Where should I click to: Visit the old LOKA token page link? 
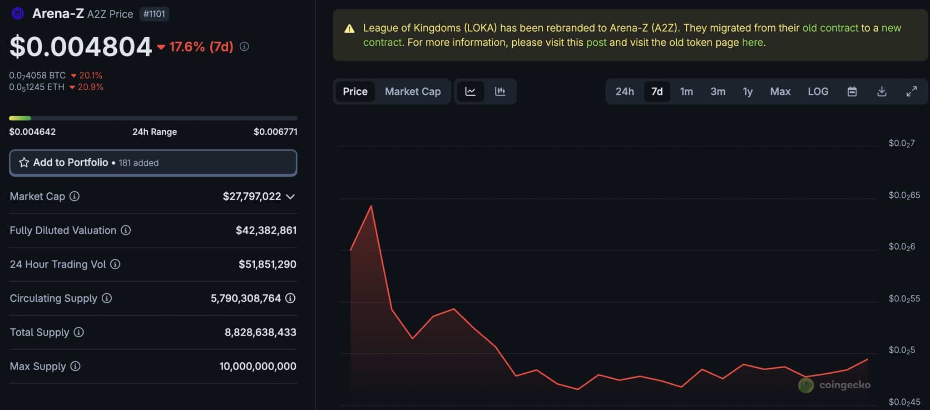[x=753, y=42]
